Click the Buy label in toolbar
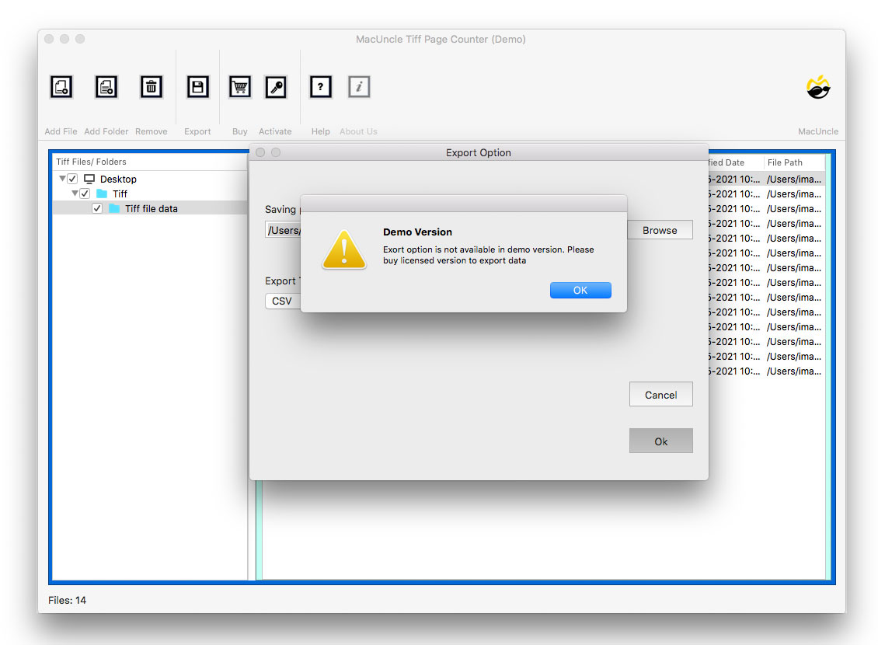The width and height of the screenshot is (878, 645). click(239, 131)
